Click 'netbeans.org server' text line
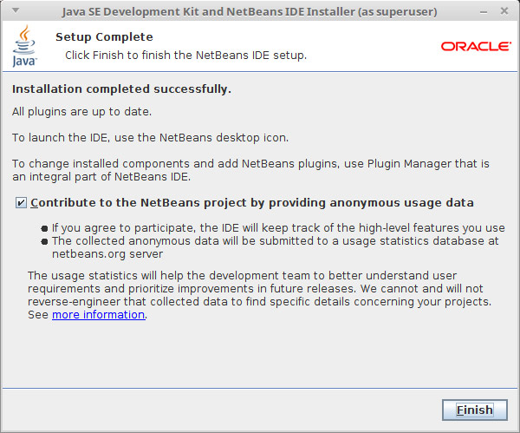Screen dimensions: 520x433 coord(107,254)
